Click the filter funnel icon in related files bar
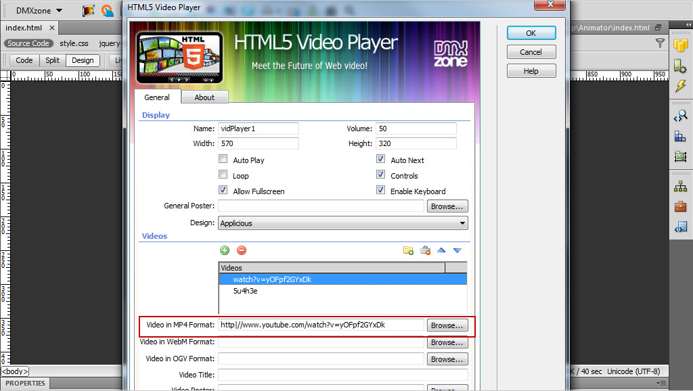Image resolution: width=693 pixels, height=391 pixels. [x=660, y=43]
